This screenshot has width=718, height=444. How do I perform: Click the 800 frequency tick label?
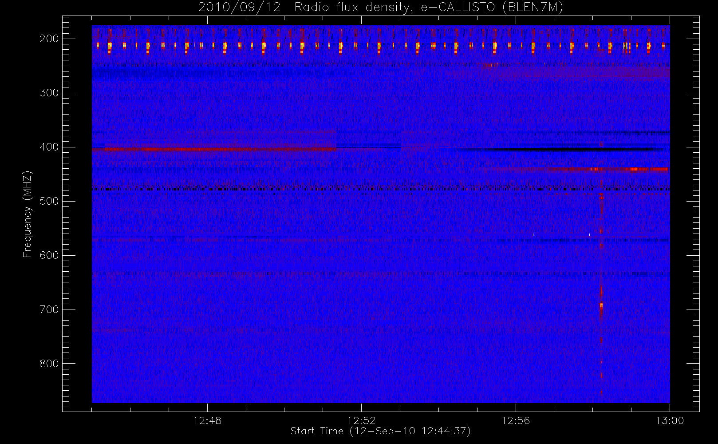coord(49,364)
